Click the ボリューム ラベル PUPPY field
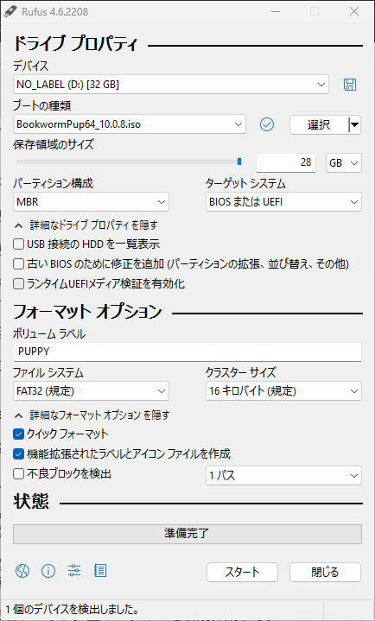This screenshot has width=375, height=621. tap(187, 352)
